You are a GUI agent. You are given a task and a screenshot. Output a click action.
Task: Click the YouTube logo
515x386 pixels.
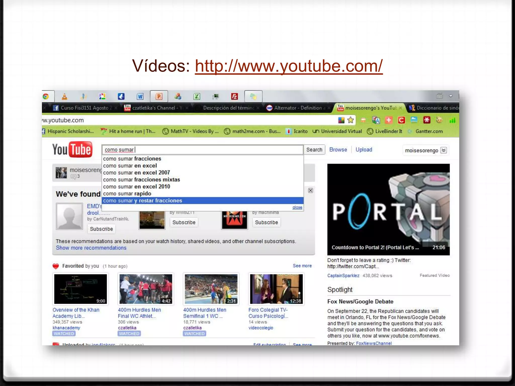(x=72, y=150)
